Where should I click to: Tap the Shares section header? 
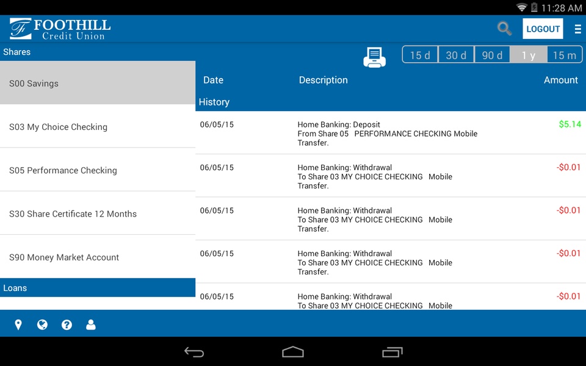(98, 52)
